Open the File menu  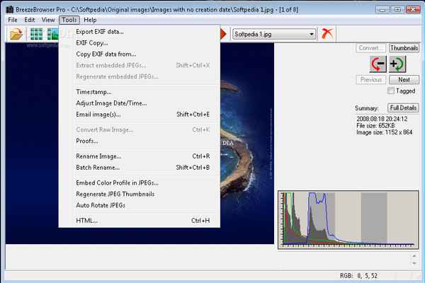[13, 20]
